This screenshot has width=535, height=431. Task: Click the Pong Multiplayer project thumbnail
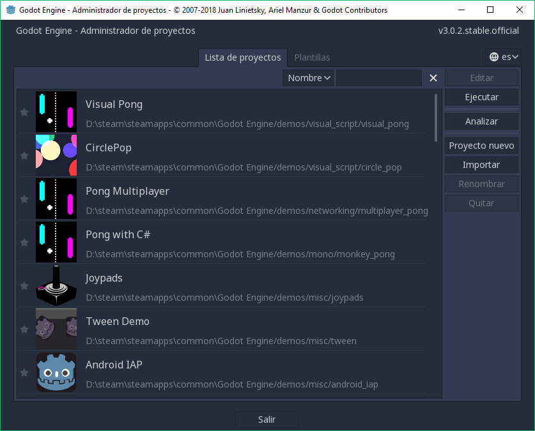click(x=56, y=199)
